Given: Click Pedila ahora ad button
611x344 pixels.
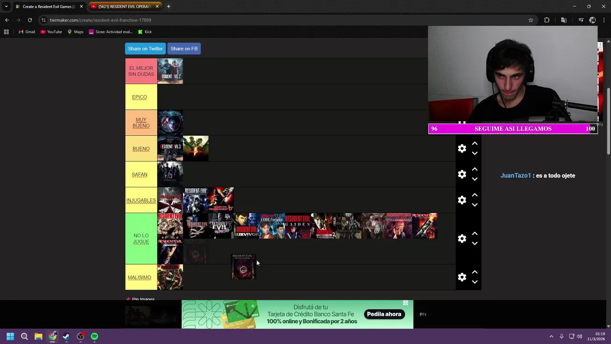Looking at the screenshot, I should (x=384, y=314).
